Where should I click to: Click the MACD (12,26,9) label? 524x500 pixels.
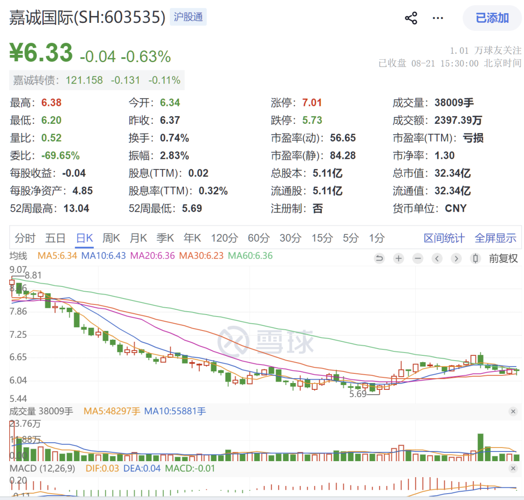pos(42,468)
